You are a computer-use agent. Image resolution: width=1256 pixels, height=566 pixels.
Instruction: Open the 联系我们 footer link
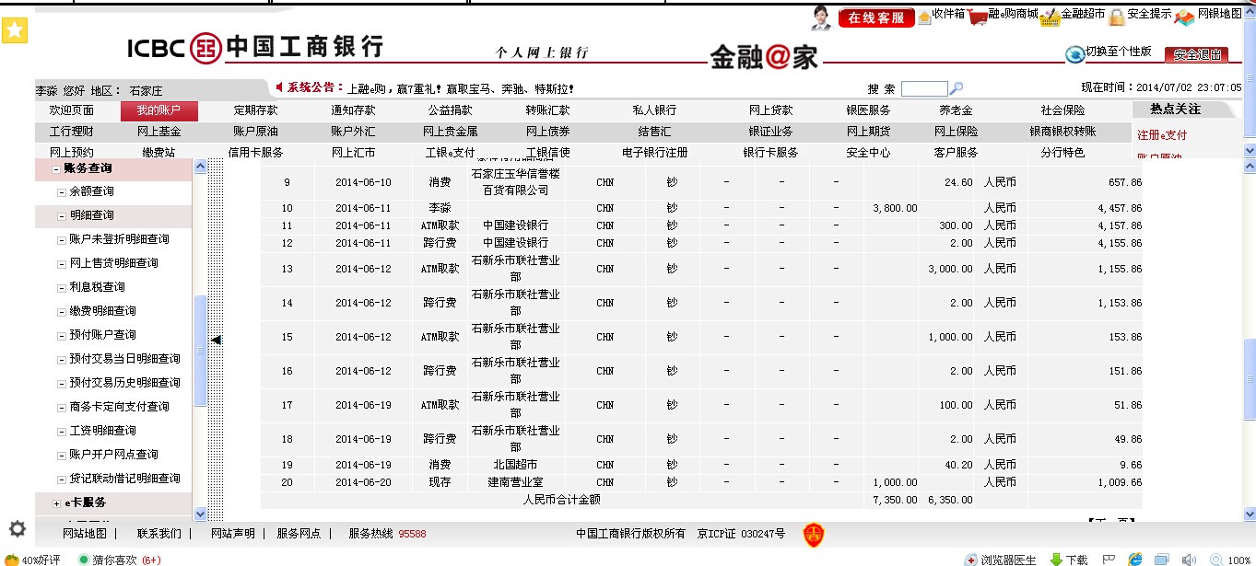159,534
